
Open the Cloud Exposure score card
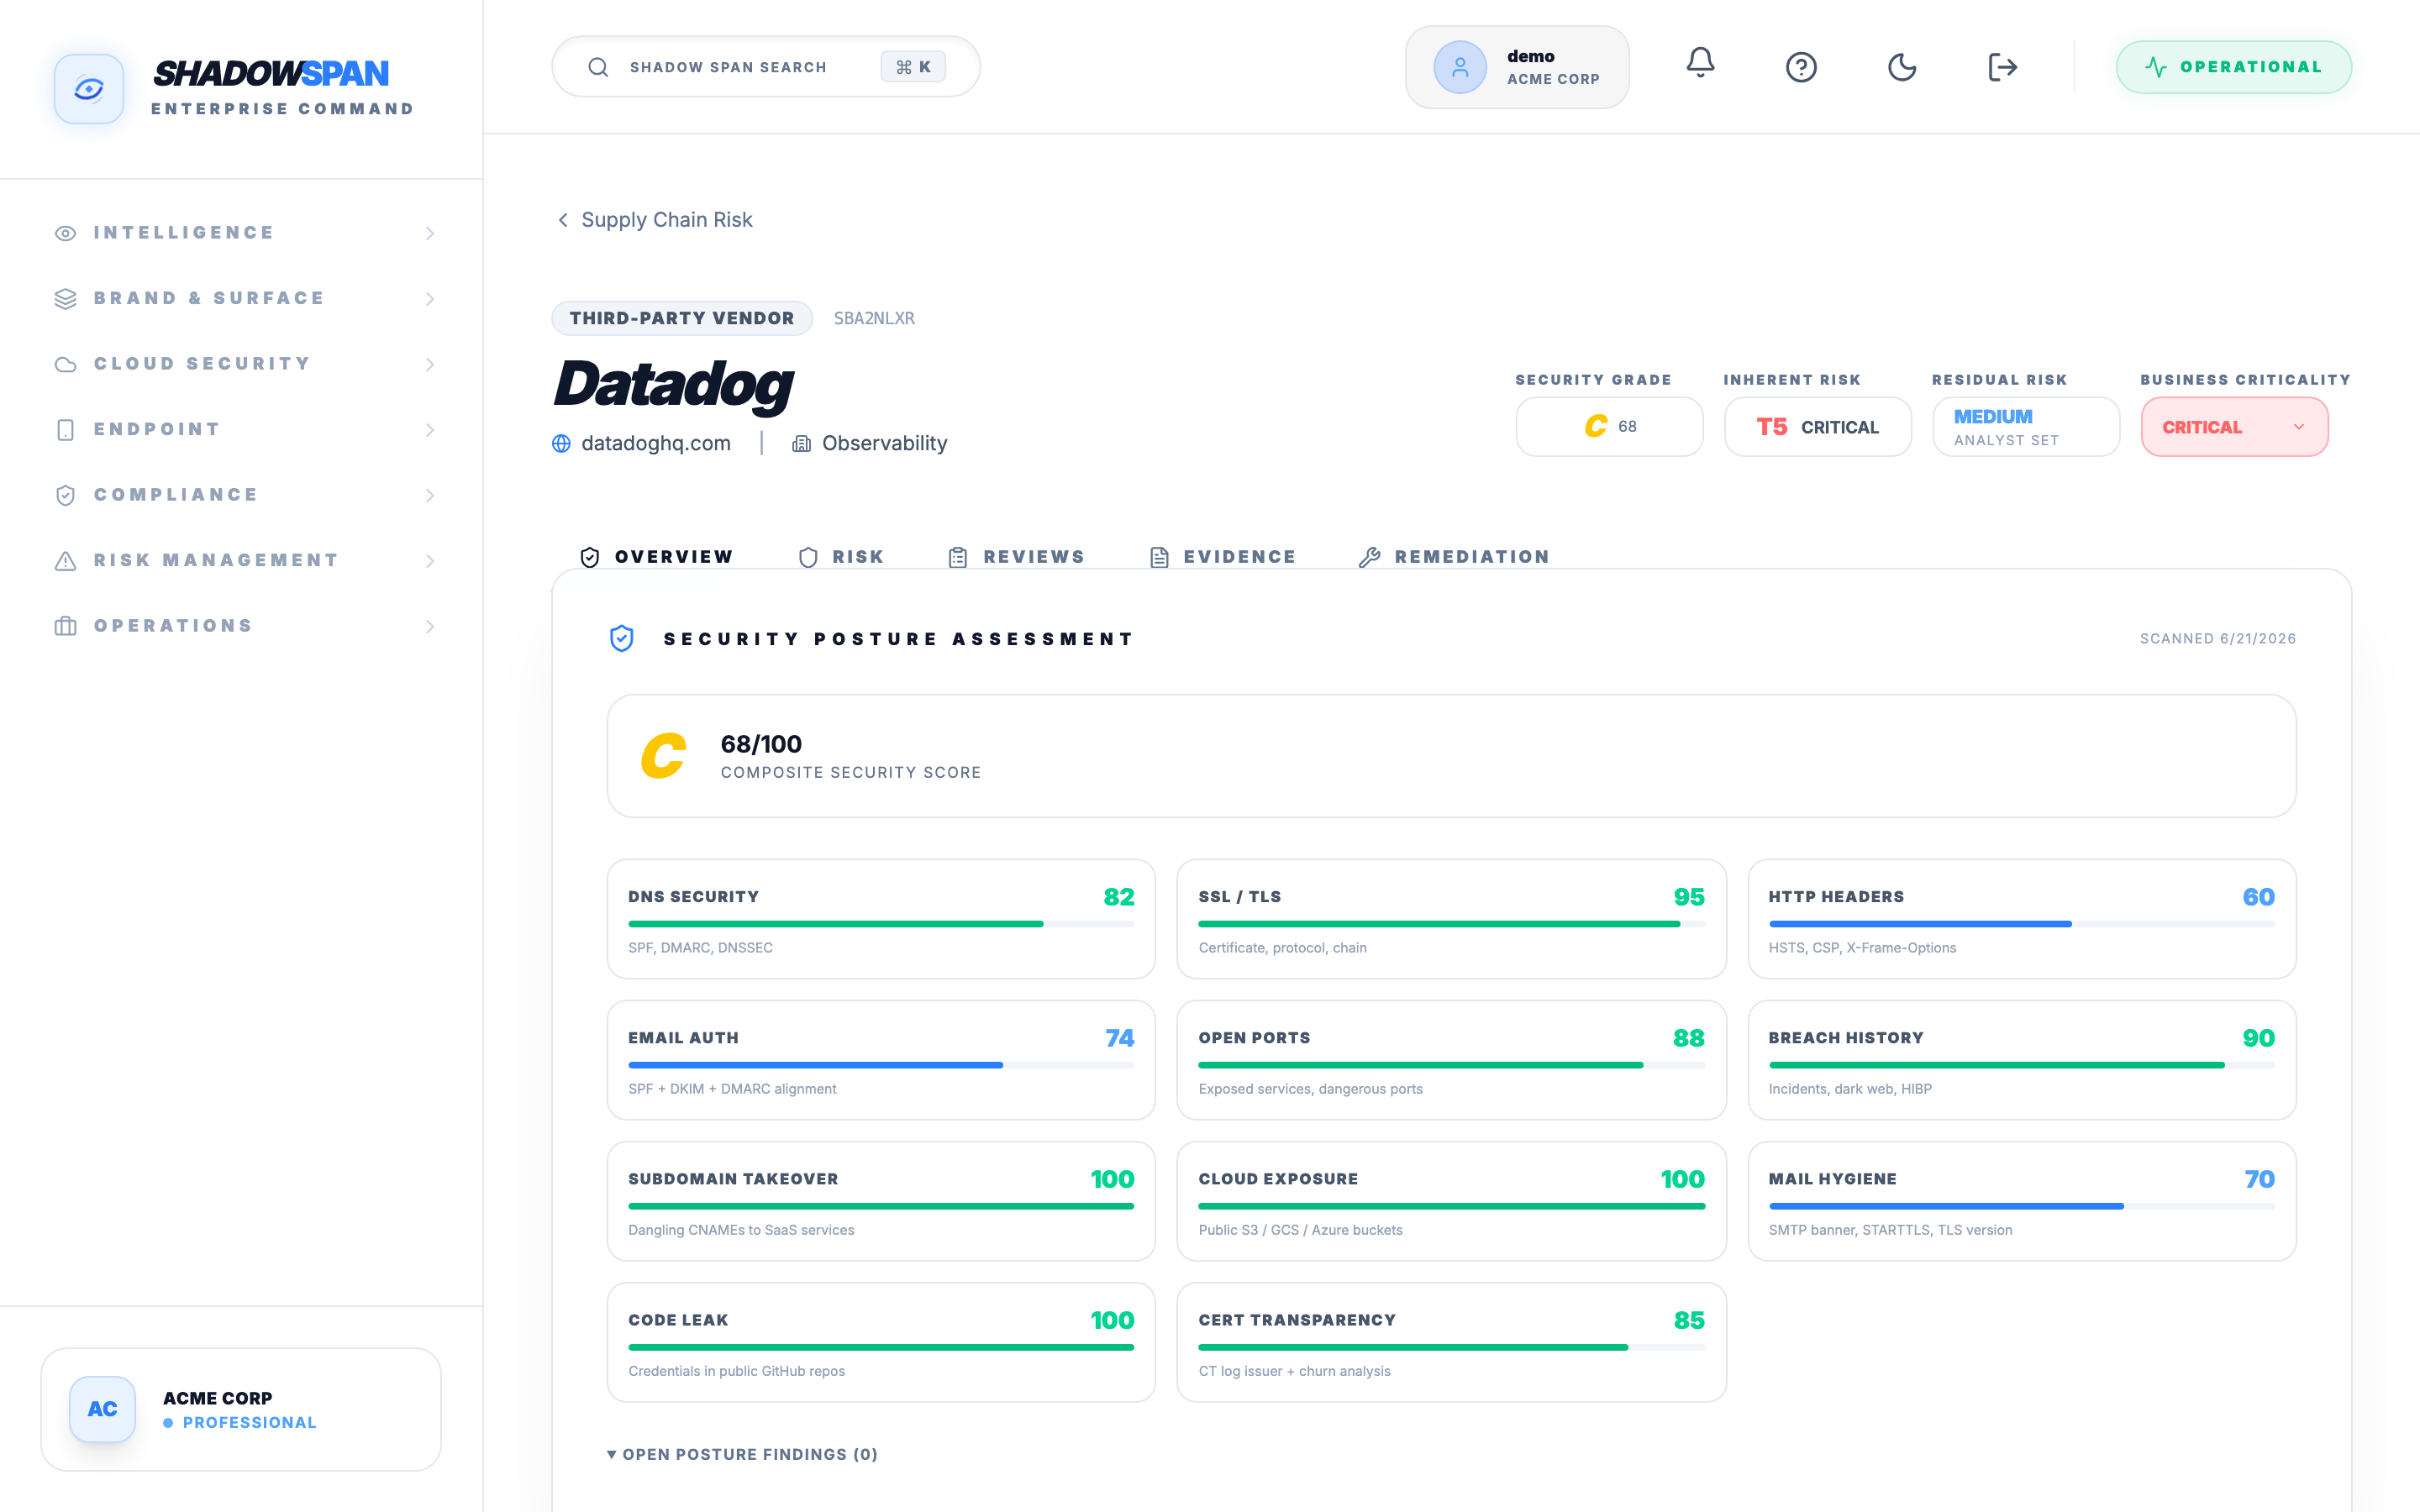(x=1451, y=1201)
